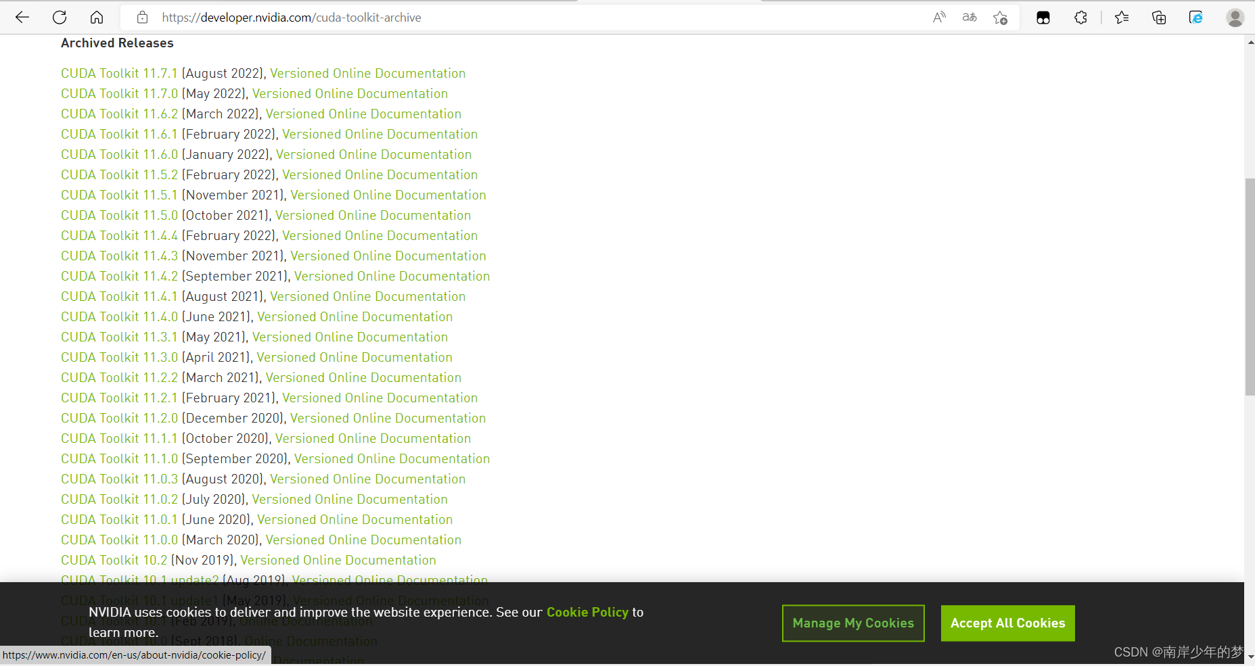
Task: Open the black extension icon in toolbar
Action: [x=1043, y=18]
